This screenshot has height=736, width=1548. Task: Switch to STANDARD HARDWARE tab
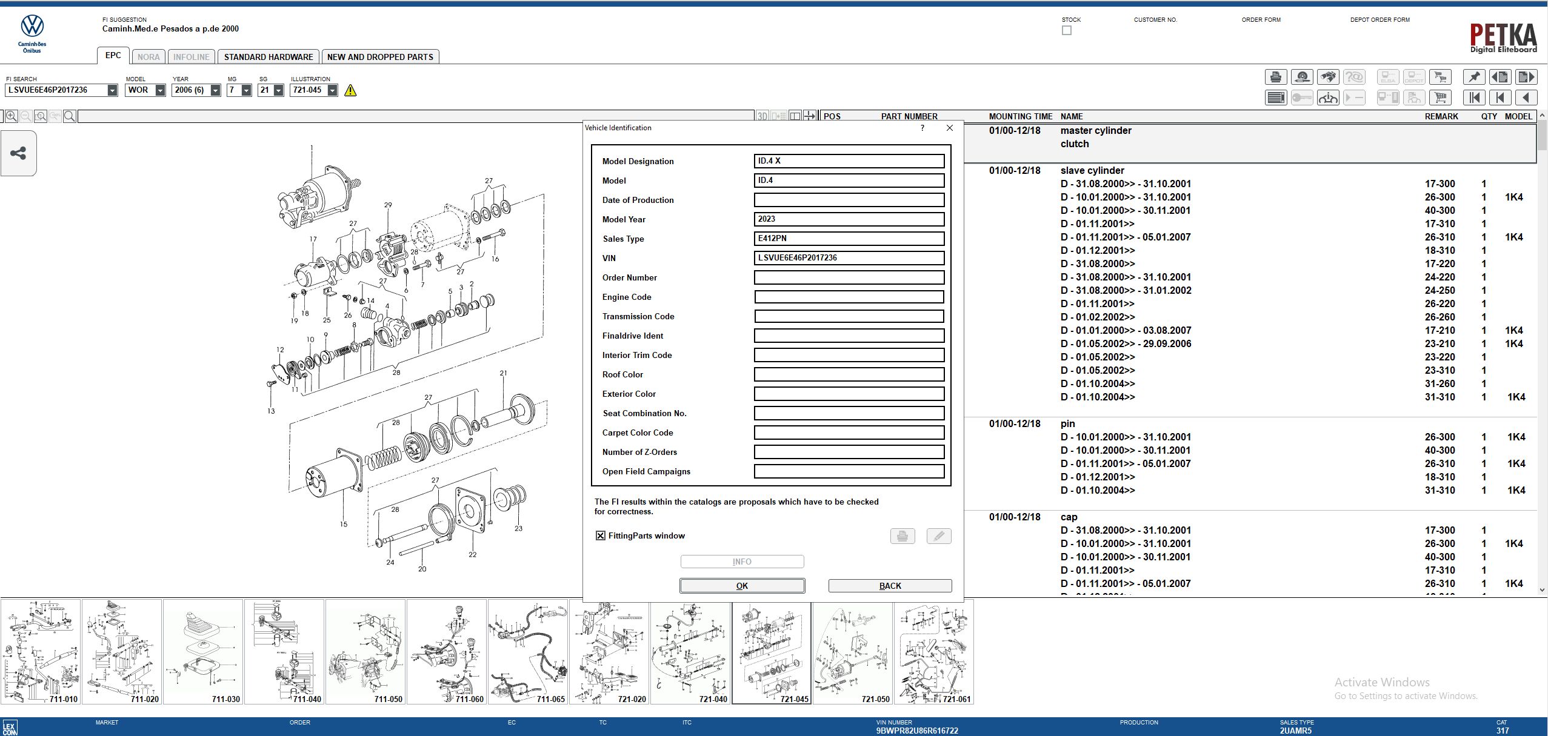point(269,57)
